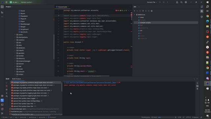Image resolution: width=211 pixels, height=119 pixels.
Task: Select the Build Output tab
Action: [16, 79]
